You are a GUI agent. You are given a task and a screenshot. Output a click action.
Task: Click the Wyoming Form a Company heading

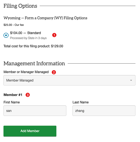(x=45, y=18)
